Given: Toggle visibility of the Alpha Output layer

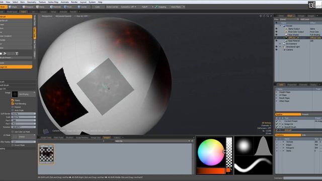Looking at the screenshot, I should [x=276, y=29].
